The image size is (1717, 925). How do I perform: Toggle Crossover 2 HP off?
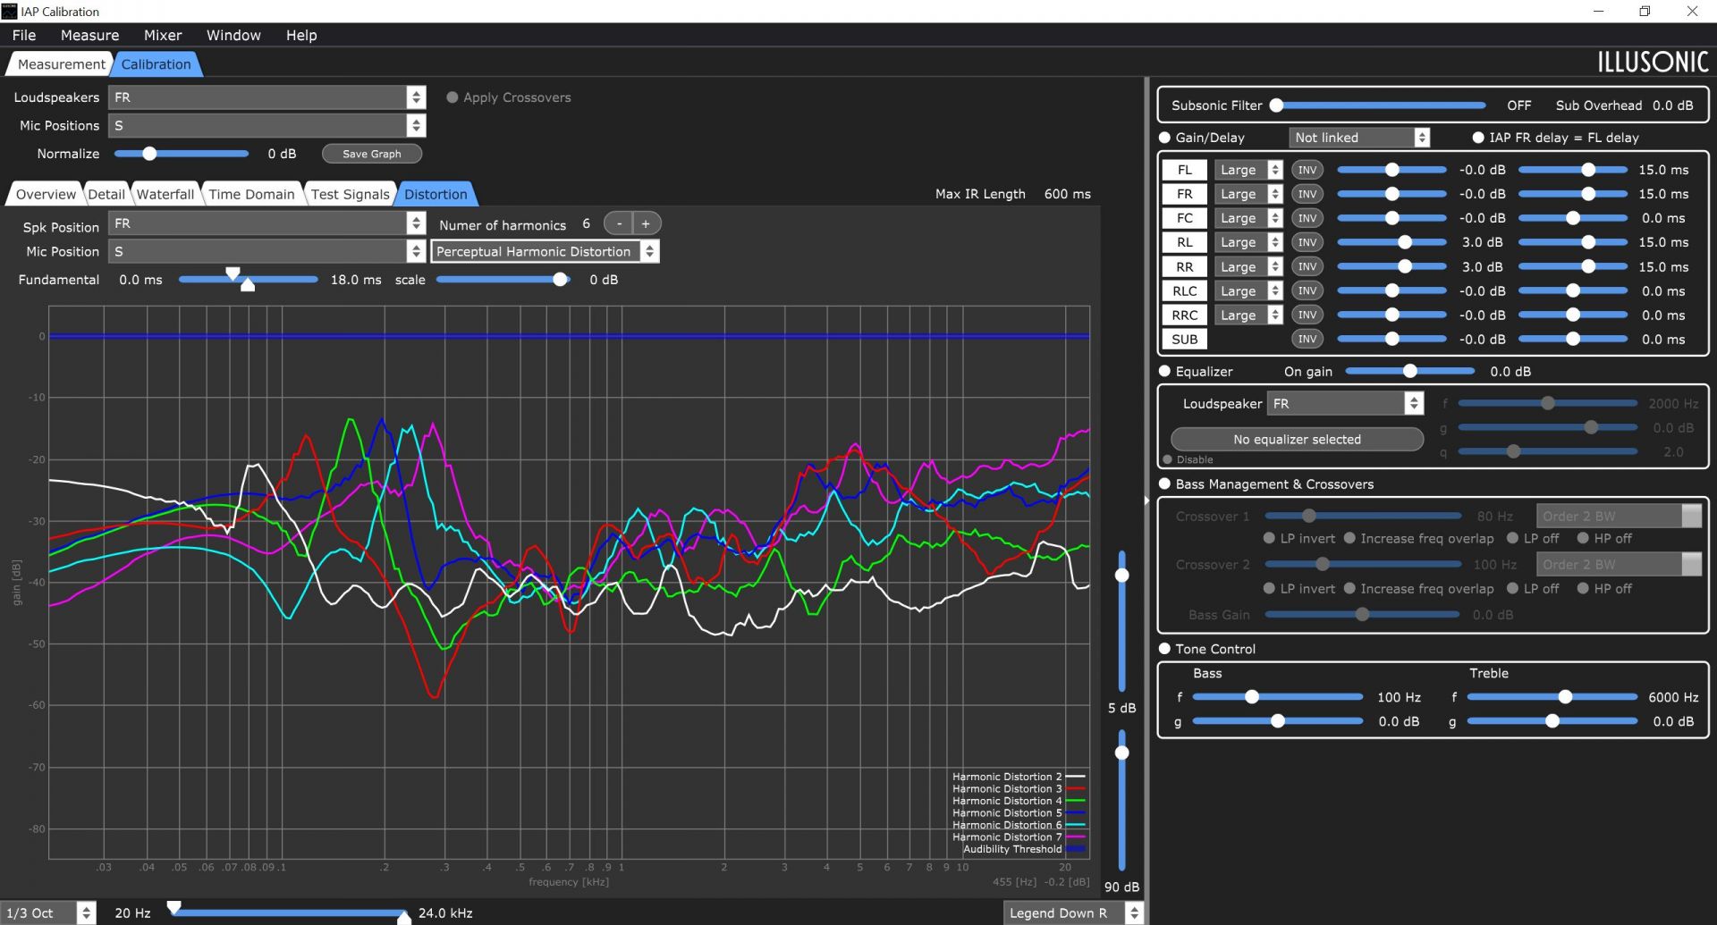tap(1583, 588)
